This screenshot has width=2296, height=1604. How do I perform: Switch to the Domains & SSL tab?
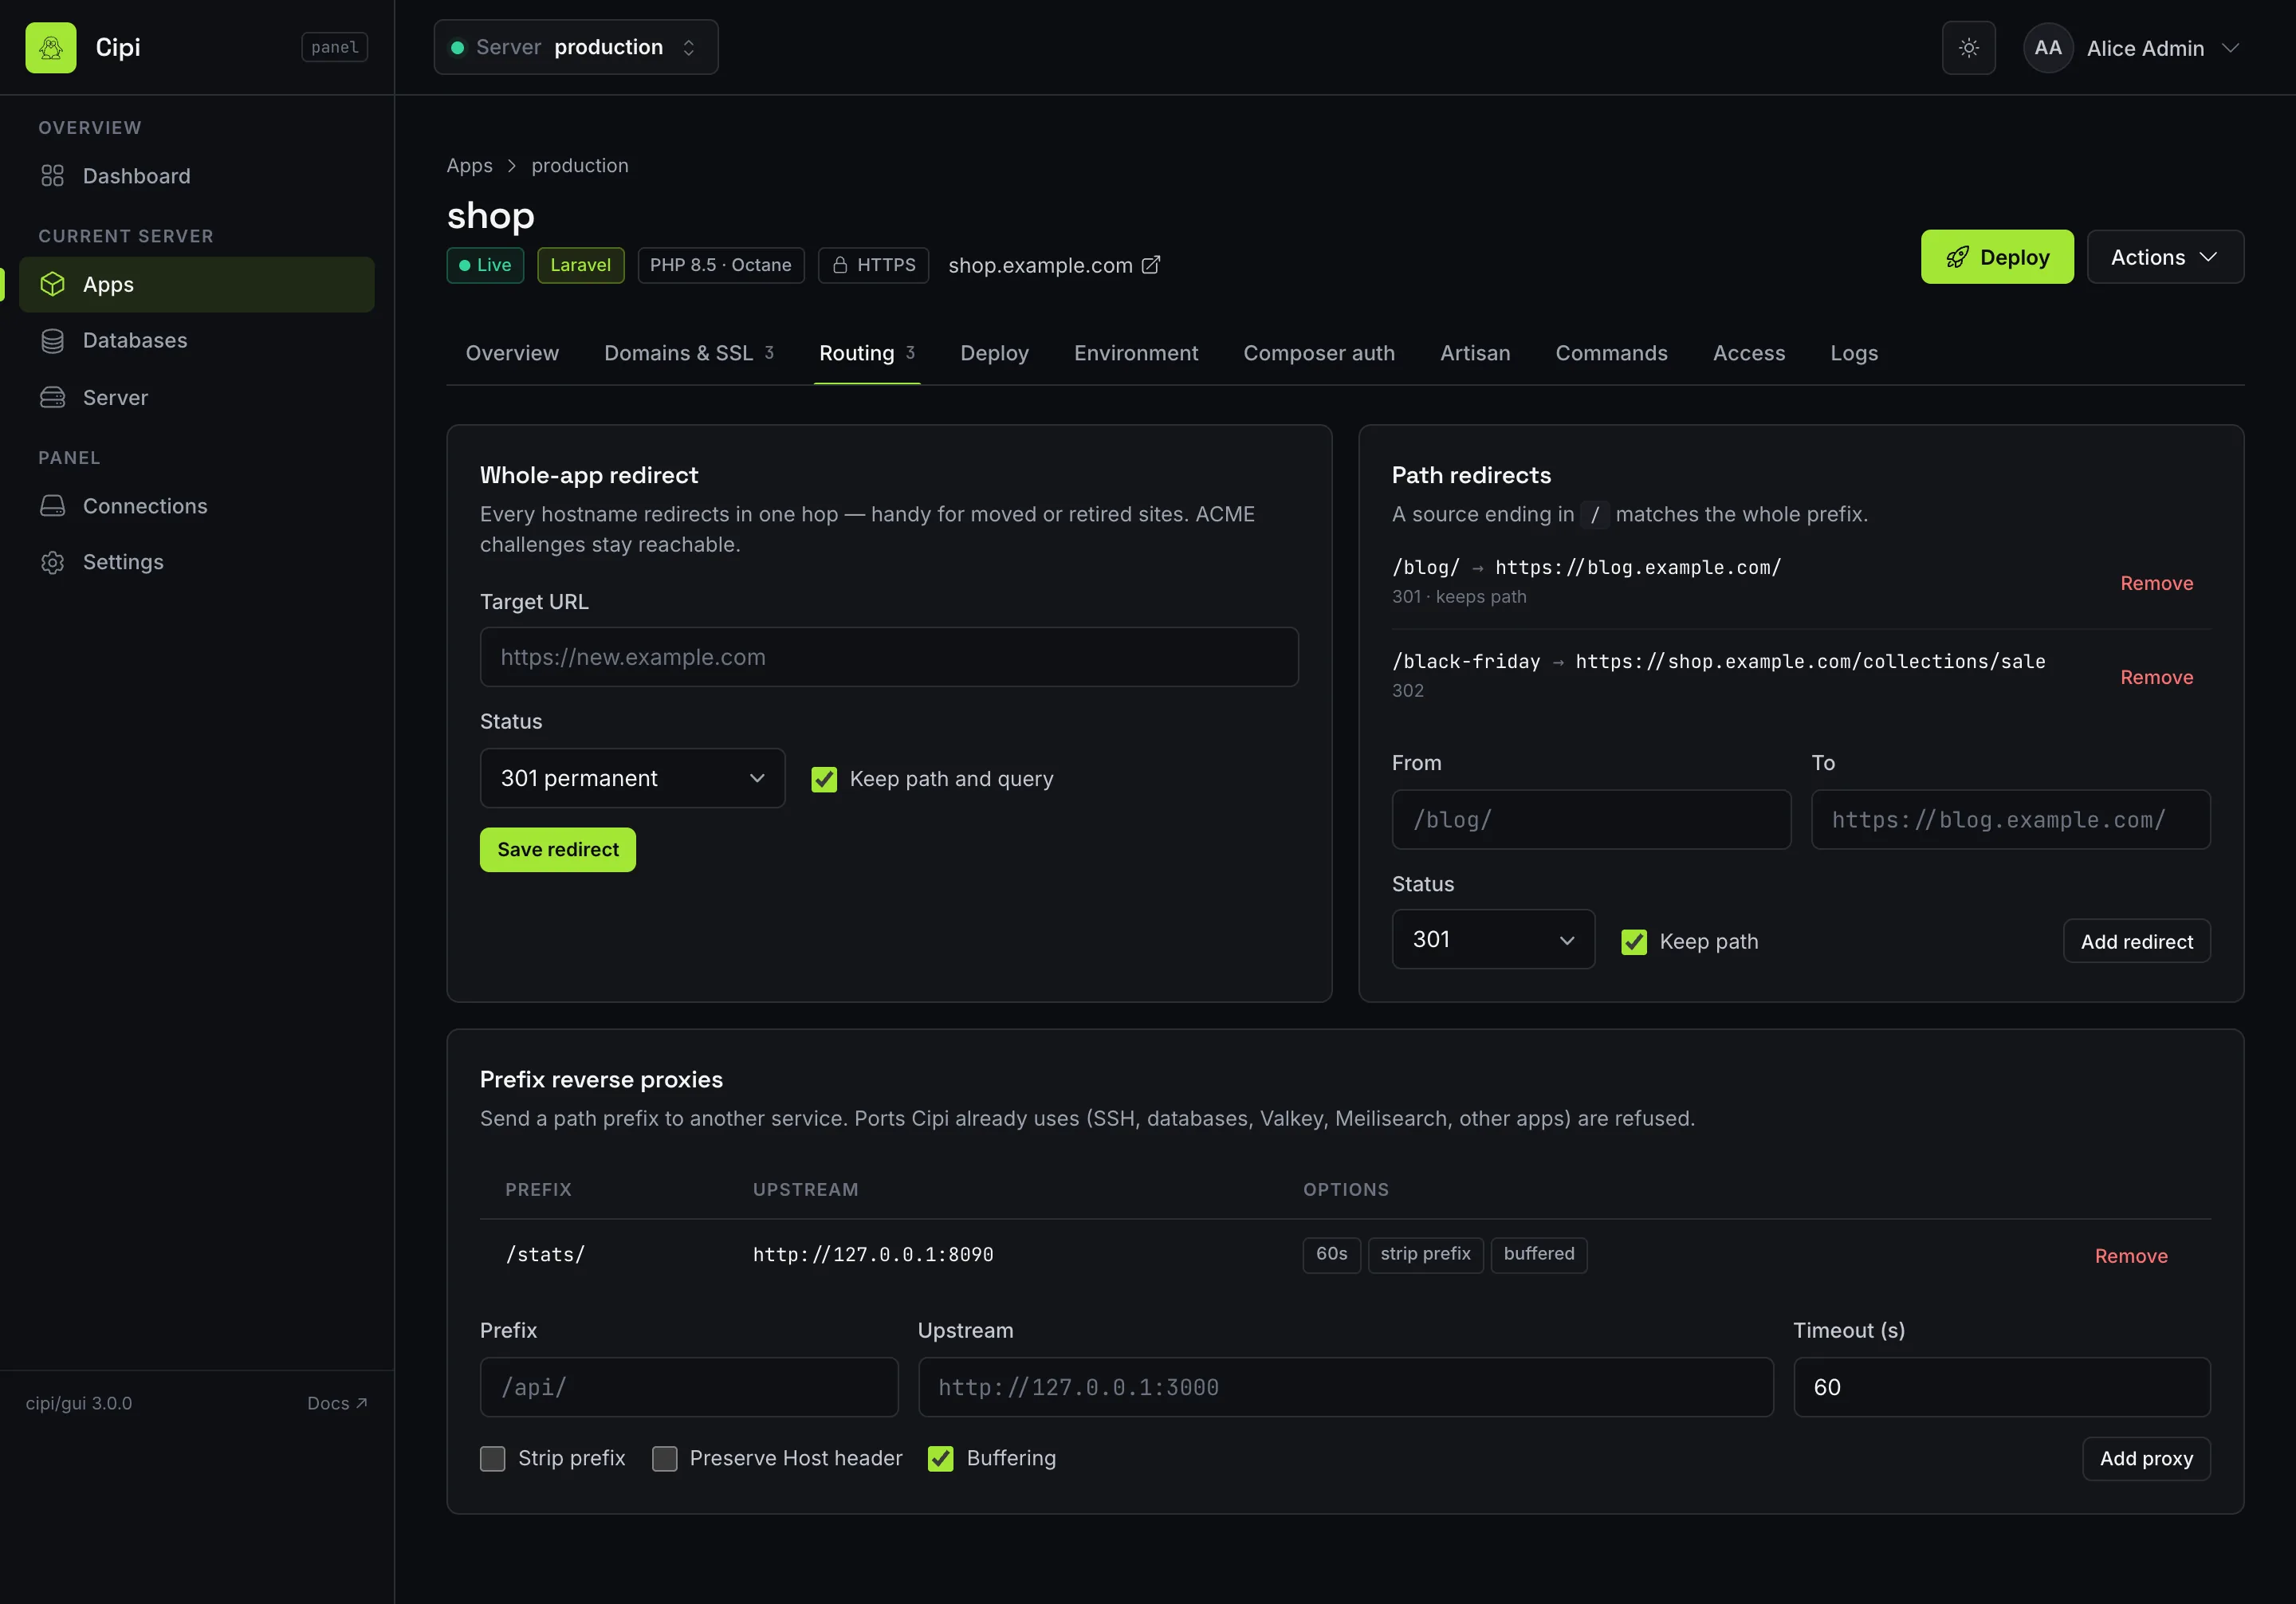[x=688, y=353]
